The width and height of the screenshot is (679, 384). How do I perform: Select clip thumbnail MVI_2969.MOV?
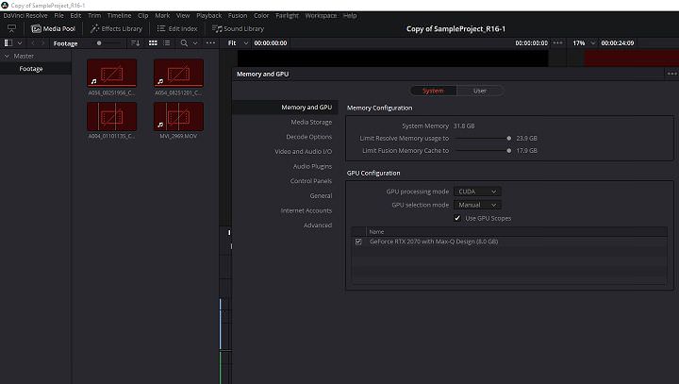tap(178, 116)
